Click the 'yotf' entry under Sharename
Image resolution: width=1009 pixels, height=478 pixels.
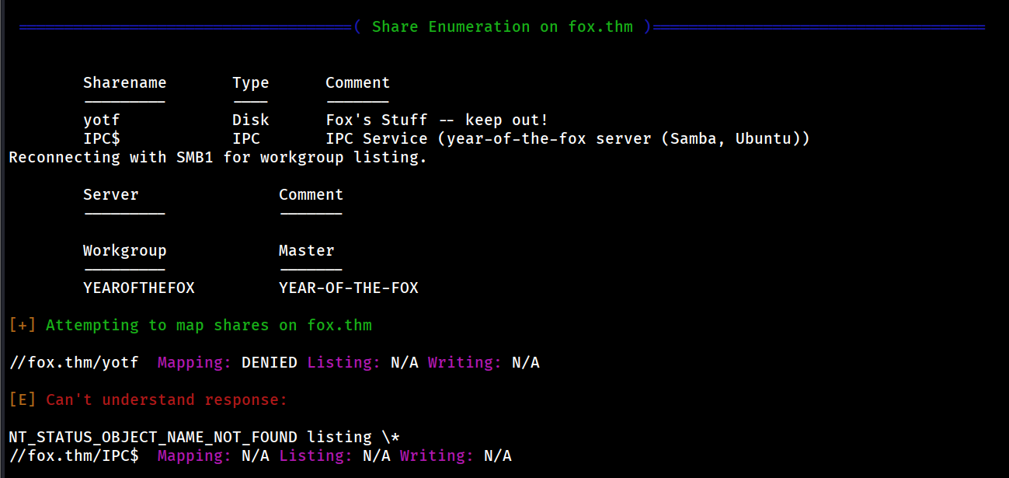click(x=102, y=120)
